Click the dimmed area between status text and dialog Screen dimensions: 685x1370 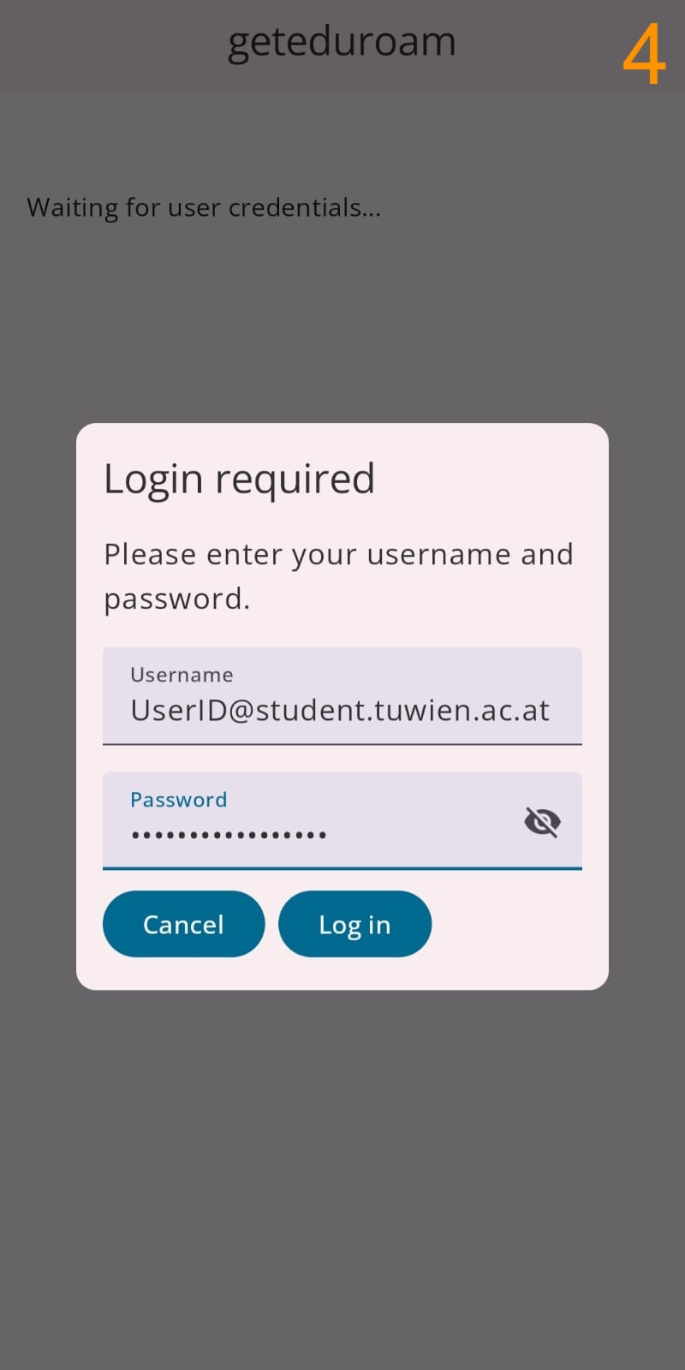[342, 325]
